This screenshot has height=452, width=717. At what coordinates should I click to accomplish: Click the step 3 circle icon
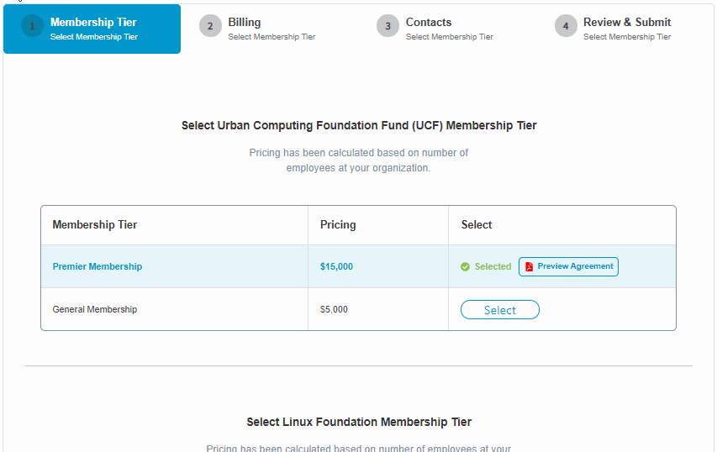[x=387, y=26]
